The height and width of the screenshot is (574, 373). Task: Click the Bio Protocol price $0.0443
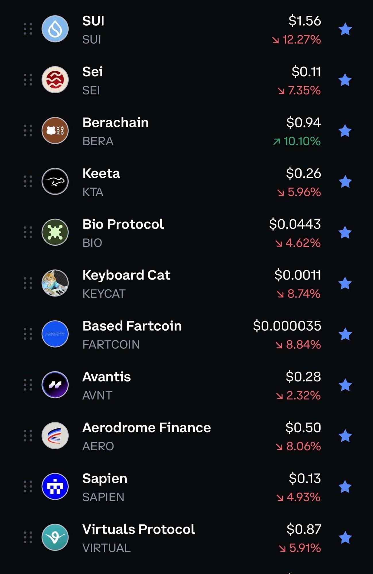tap(295, 224)
